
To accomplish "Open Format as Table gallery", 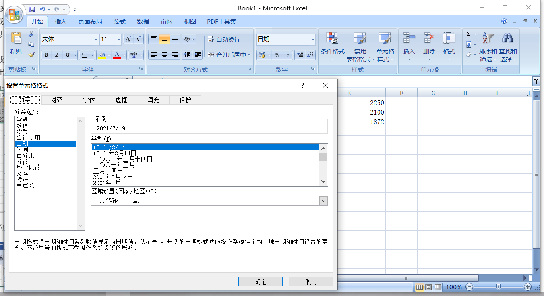I will (x=360, y=47).
